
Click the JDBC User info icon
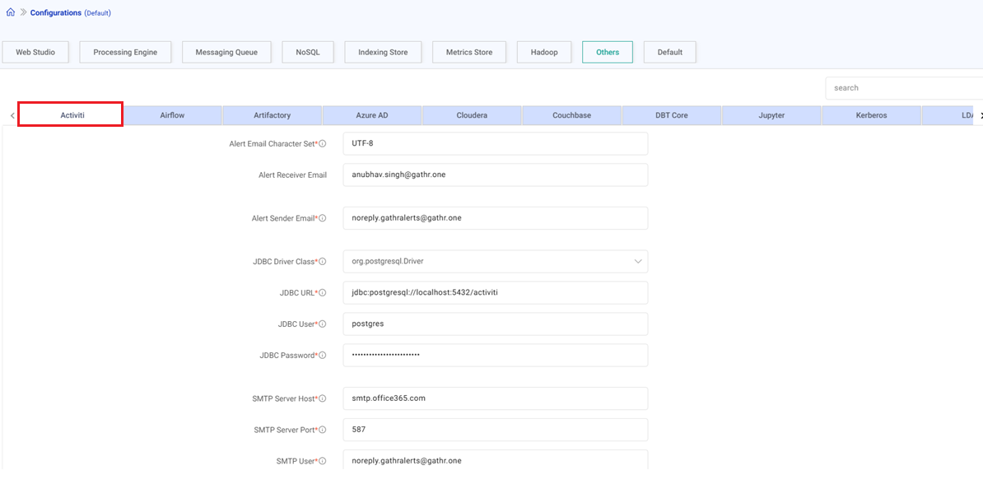coord(323,323)
